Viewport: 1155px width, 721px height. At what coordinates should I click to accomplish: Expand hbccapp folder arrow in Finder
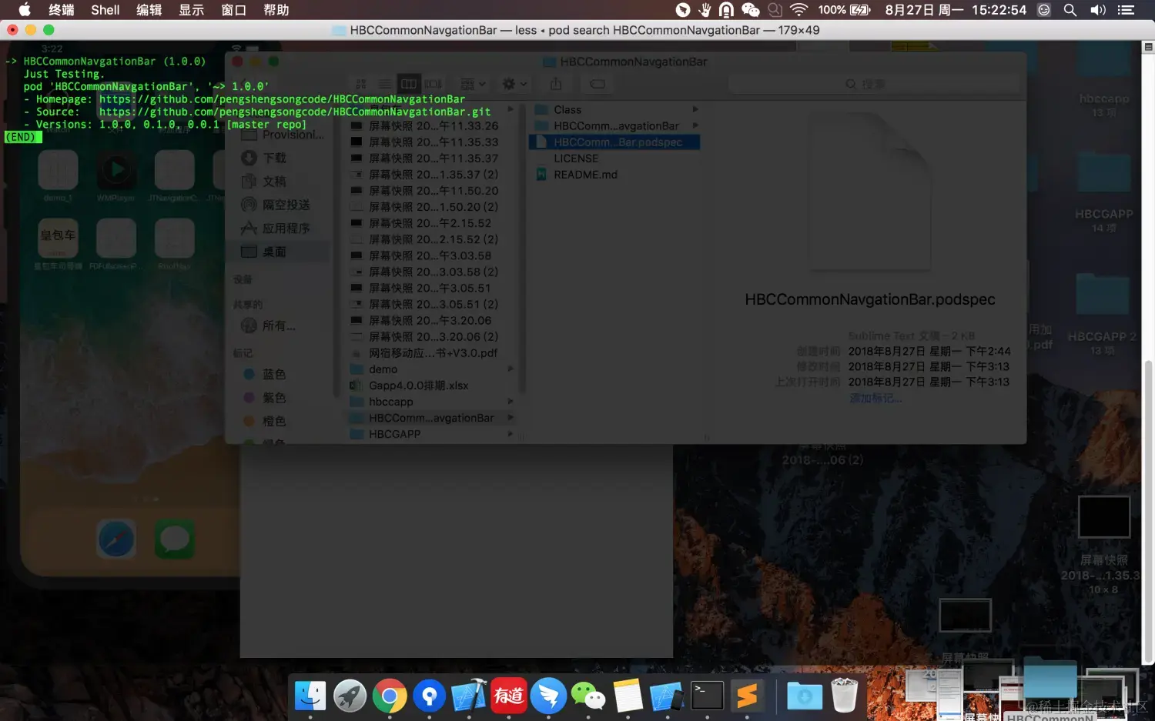coord(510,402)
